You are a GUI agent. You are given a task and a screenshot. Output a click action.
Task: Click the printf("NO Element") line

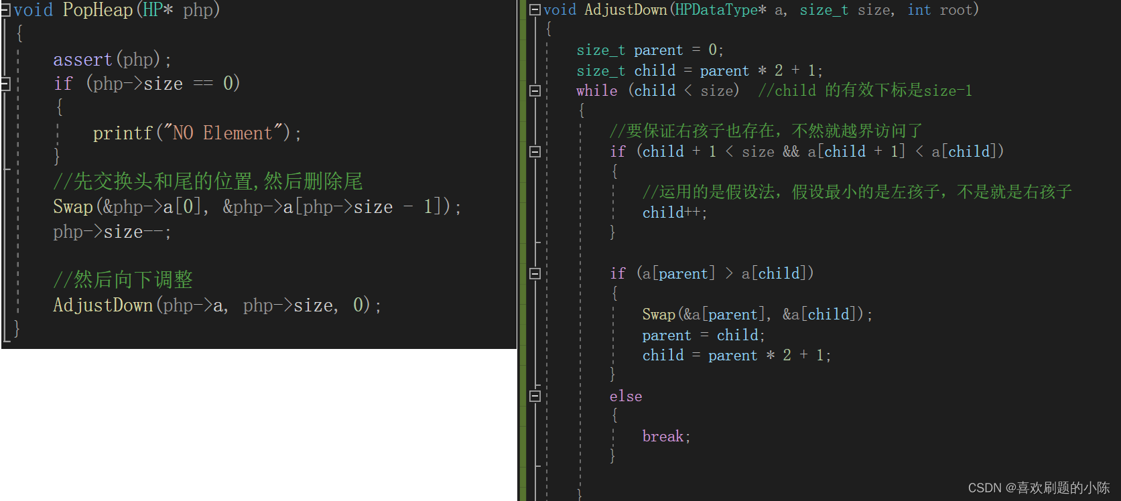(x=197, y=133)
